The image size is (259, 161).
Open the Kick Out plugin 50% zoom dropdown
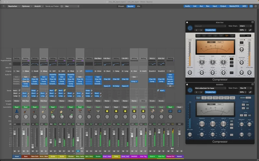pyautogui.click(x=243, y=30)
